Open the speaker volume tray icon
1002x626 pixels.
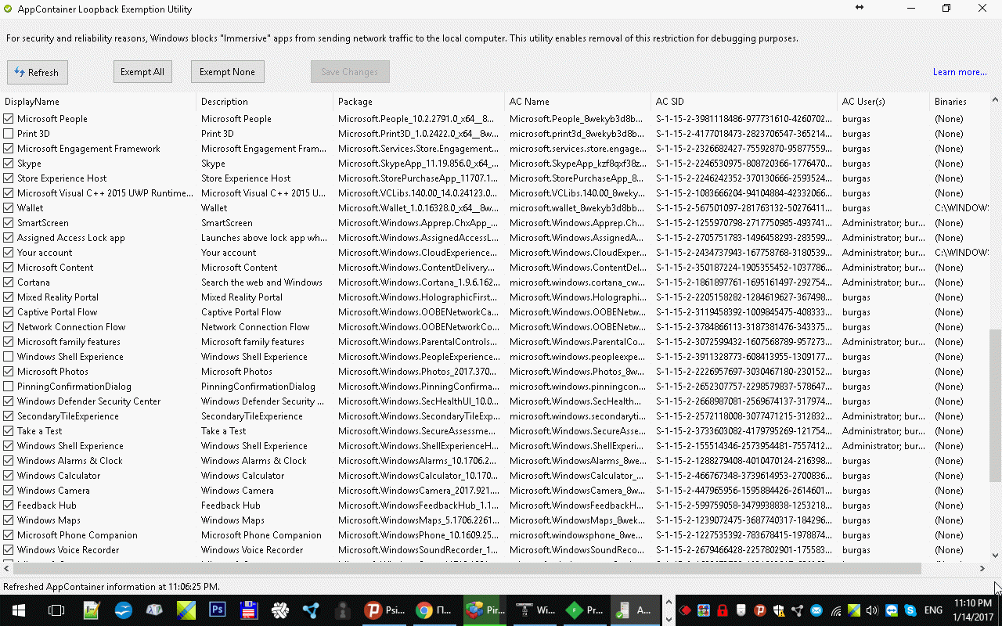pyautogui.click(x=873, y=610)
